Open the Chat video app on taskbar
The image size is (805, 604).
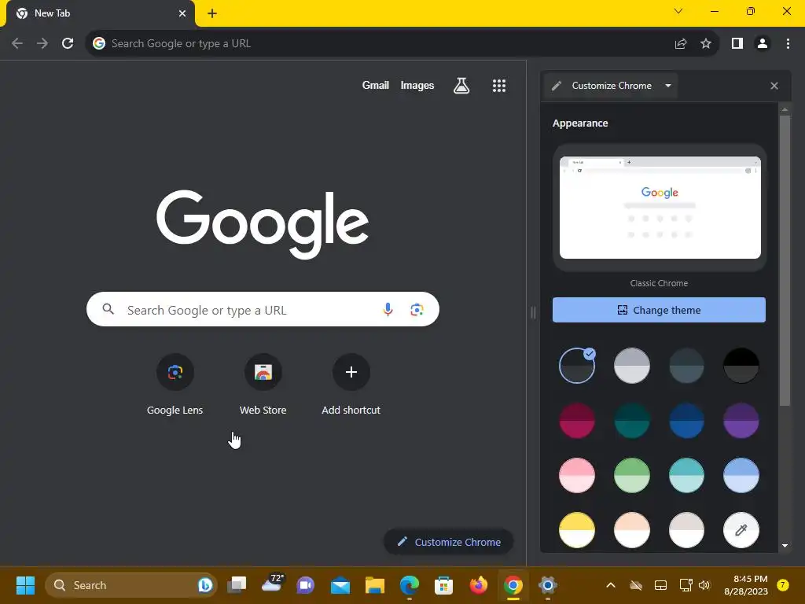306,585
